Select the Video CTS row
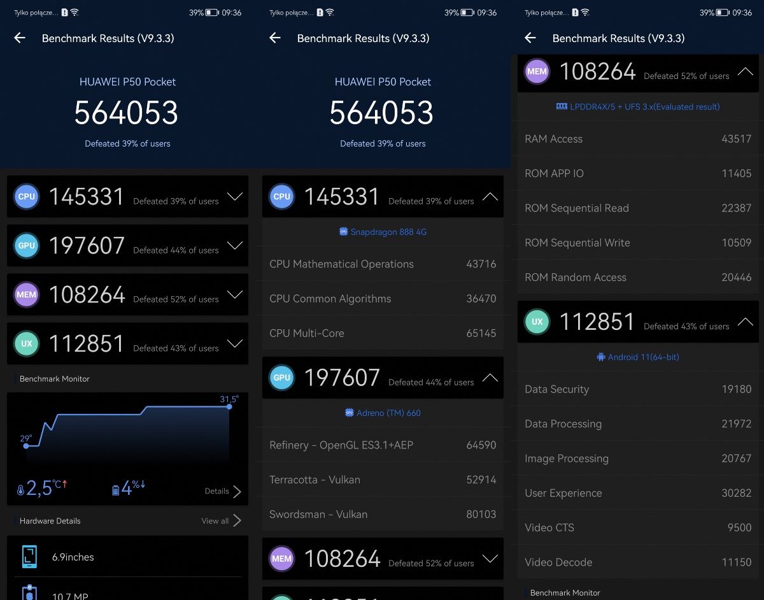Viewport: 764px width, 600px height. tap(638, 527)
